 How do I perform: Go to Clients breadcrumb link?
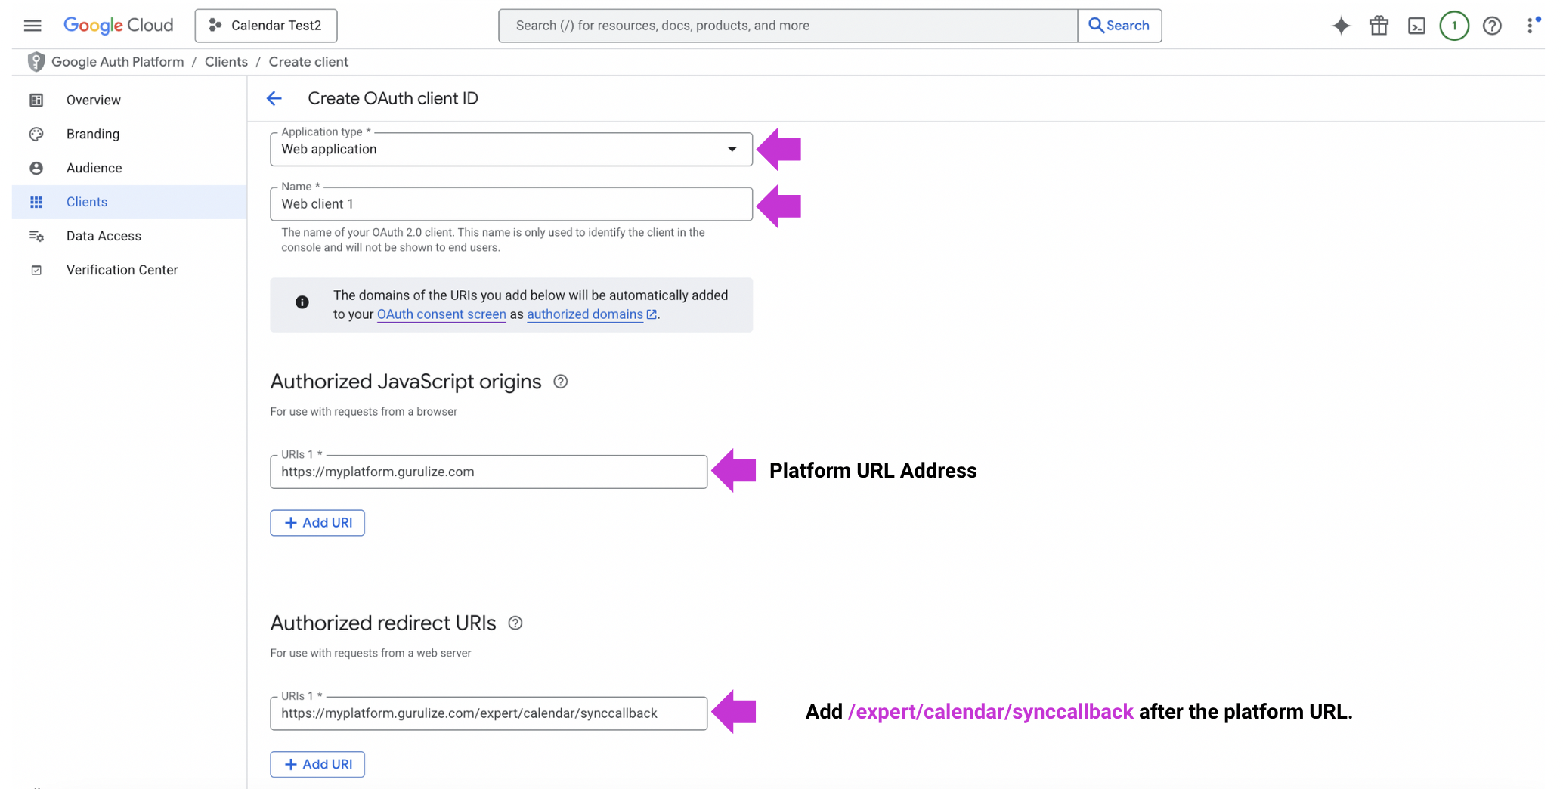tap(226, 62)
